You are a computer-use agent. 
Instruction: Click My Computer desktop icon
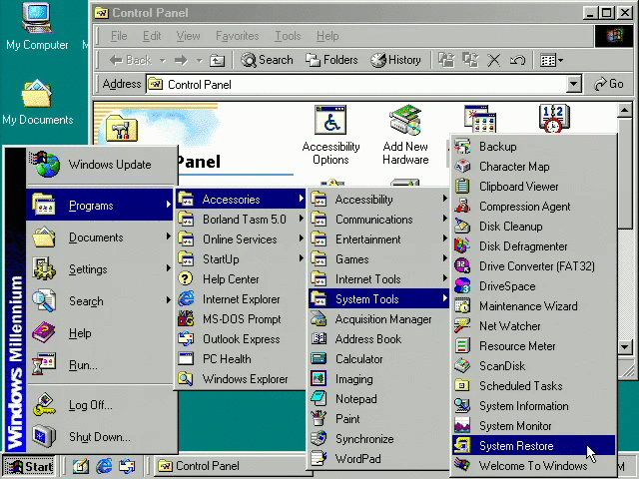point(37,26)
